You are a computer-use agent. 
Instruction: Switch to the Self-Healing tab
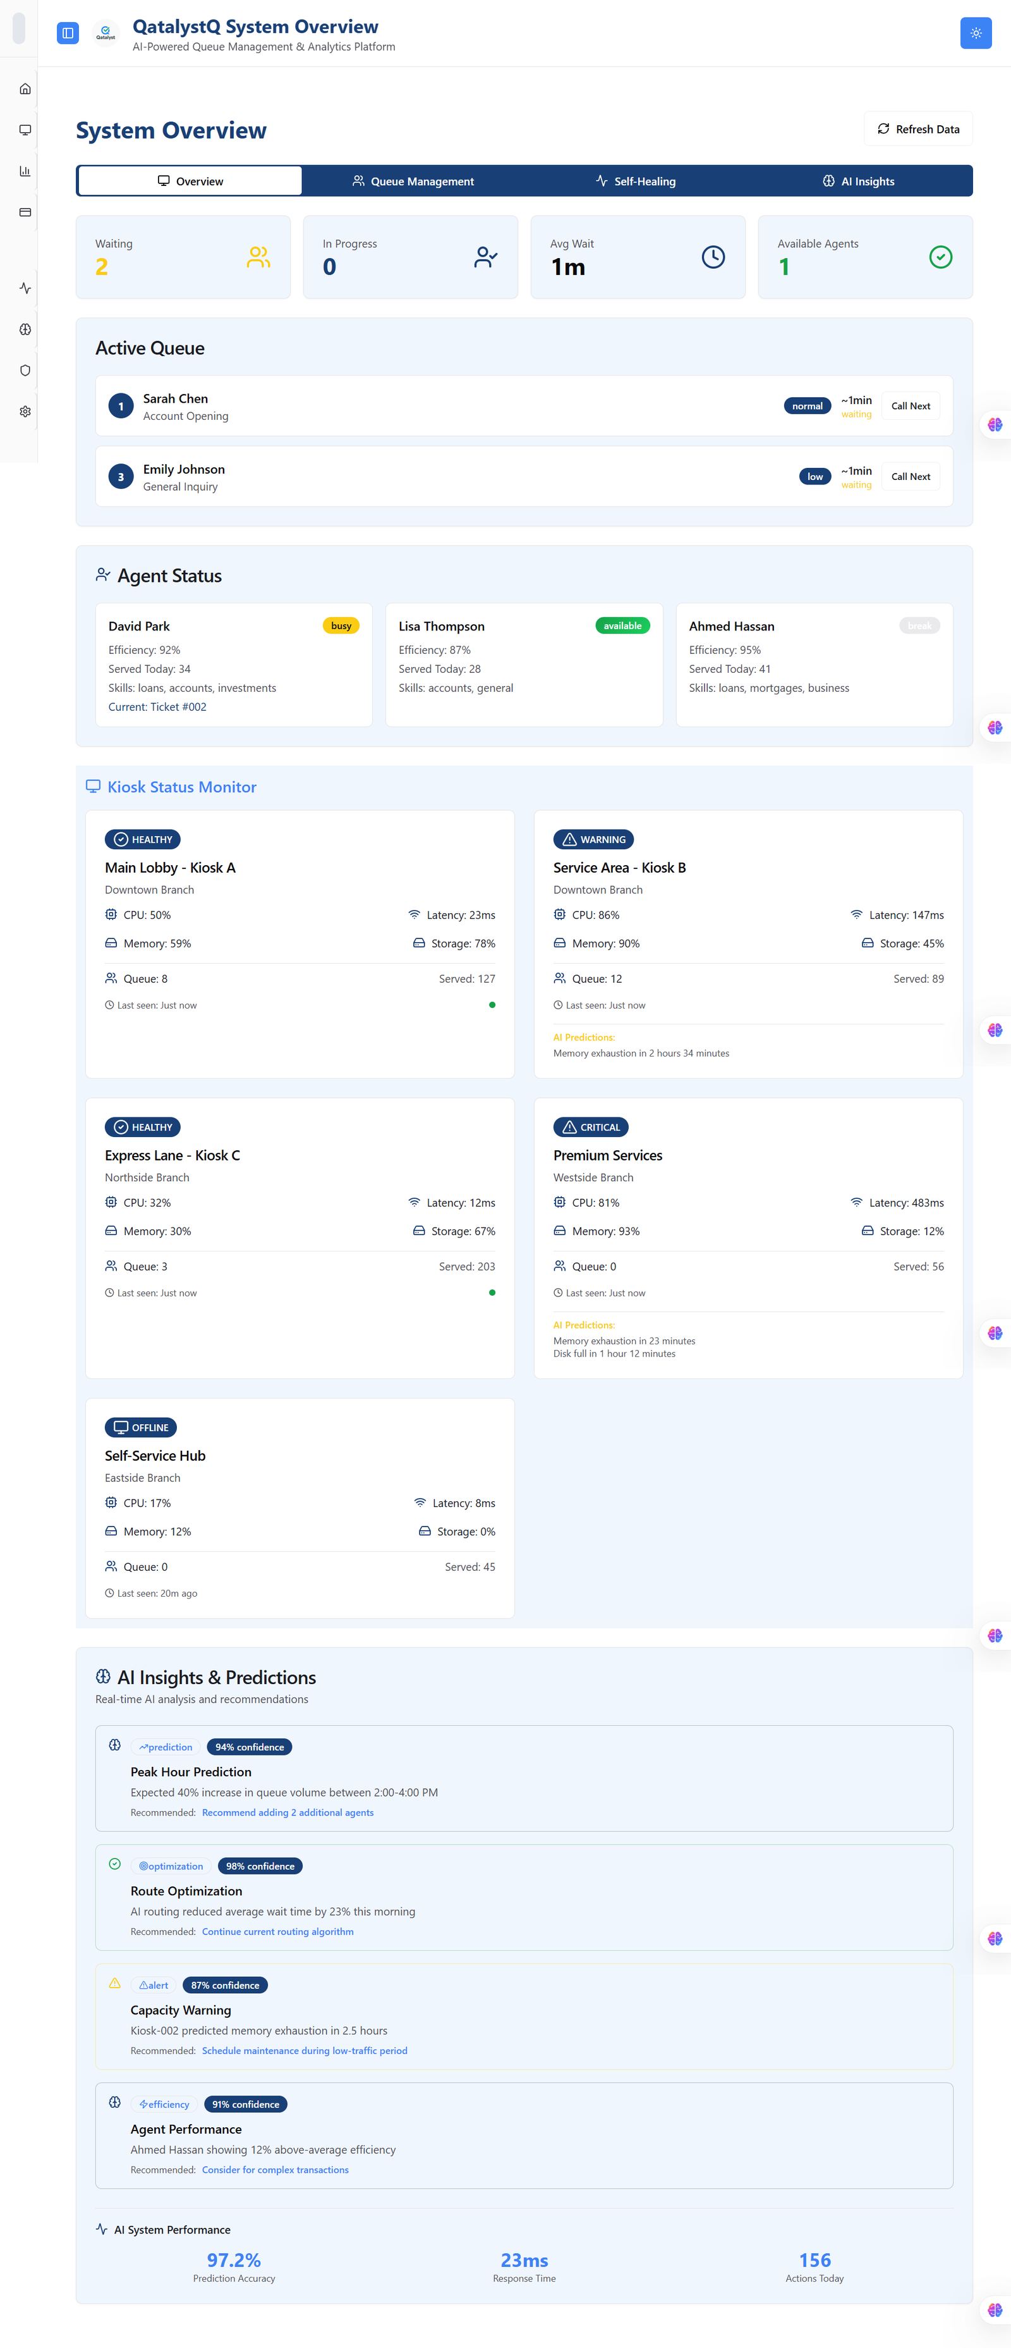click(x=636, y=180)
